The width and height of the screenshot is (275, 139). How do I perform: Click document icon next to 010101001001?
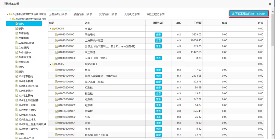(57, 34)
